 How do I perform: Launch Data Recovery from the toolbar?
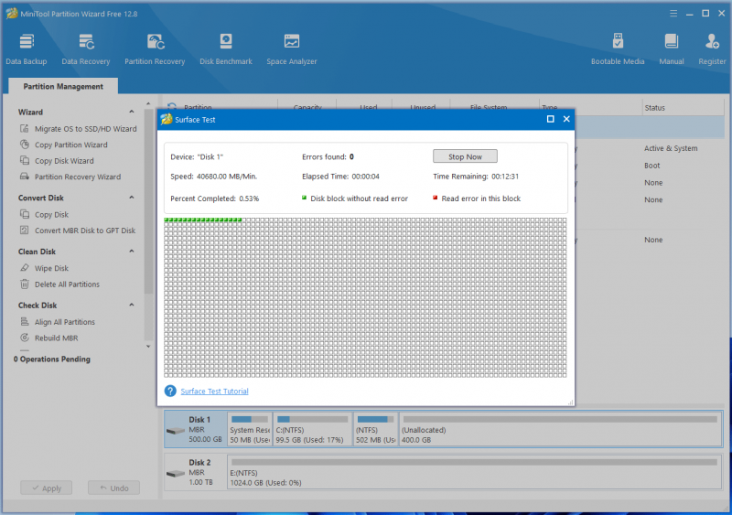point(86,48)
